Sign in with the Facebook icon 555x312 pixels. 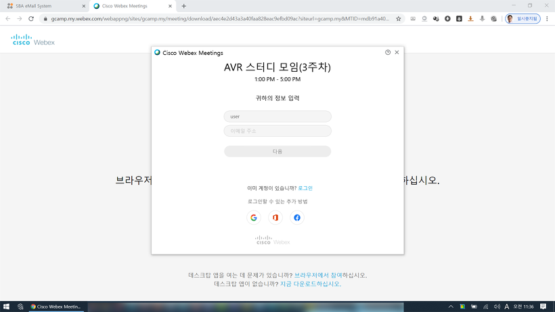click(297, 217)
